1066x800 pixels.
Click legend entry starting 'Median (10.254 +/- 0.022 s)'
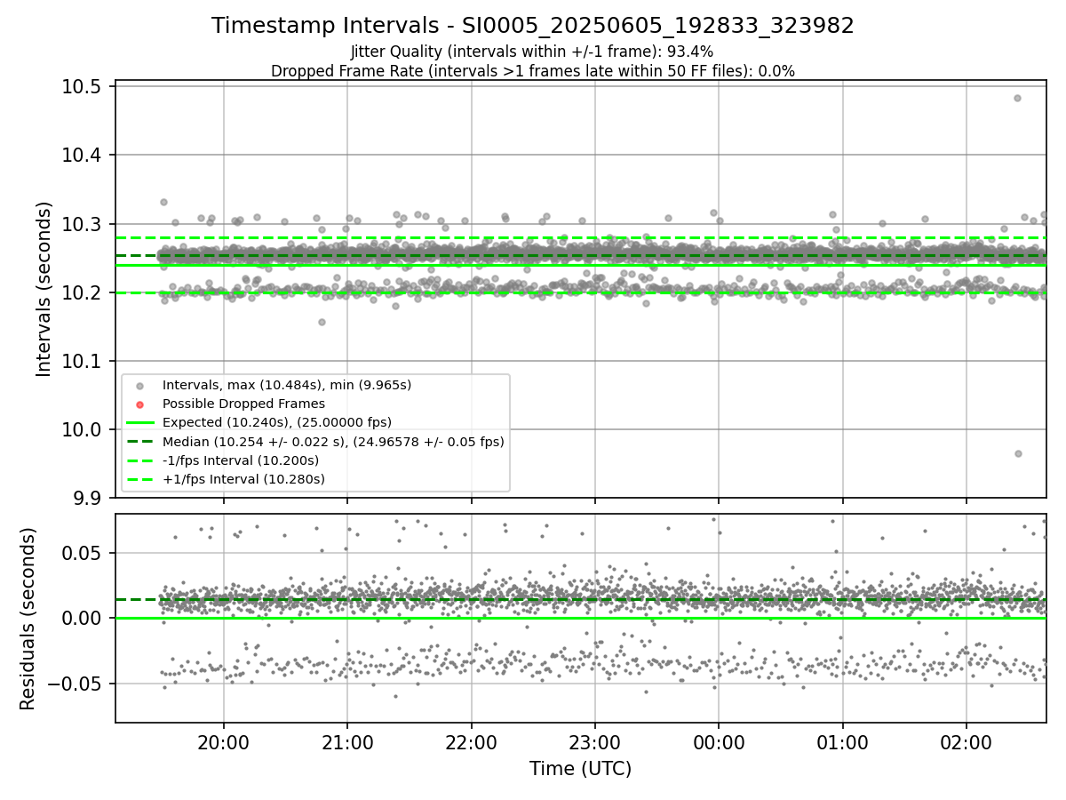click(x=333, y=441)
